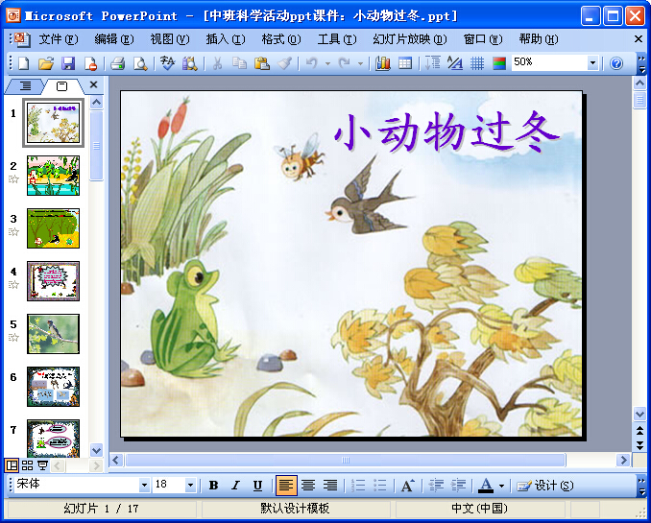Toggle bulleted list formatting

click(380, 486)
